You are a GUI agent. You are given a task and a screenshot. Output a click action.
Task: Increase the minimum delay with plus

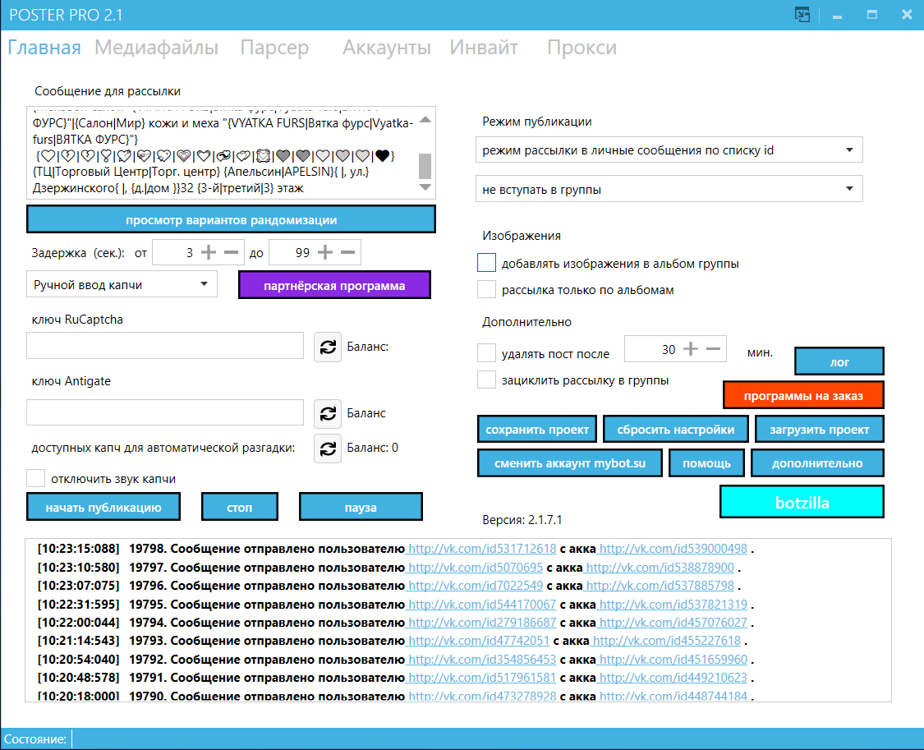pos(209,253)
